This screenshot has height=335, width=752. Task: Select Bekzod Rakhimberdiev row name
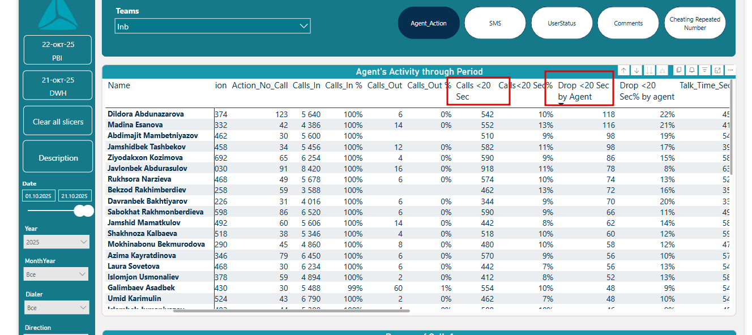[x=147, y=190]
